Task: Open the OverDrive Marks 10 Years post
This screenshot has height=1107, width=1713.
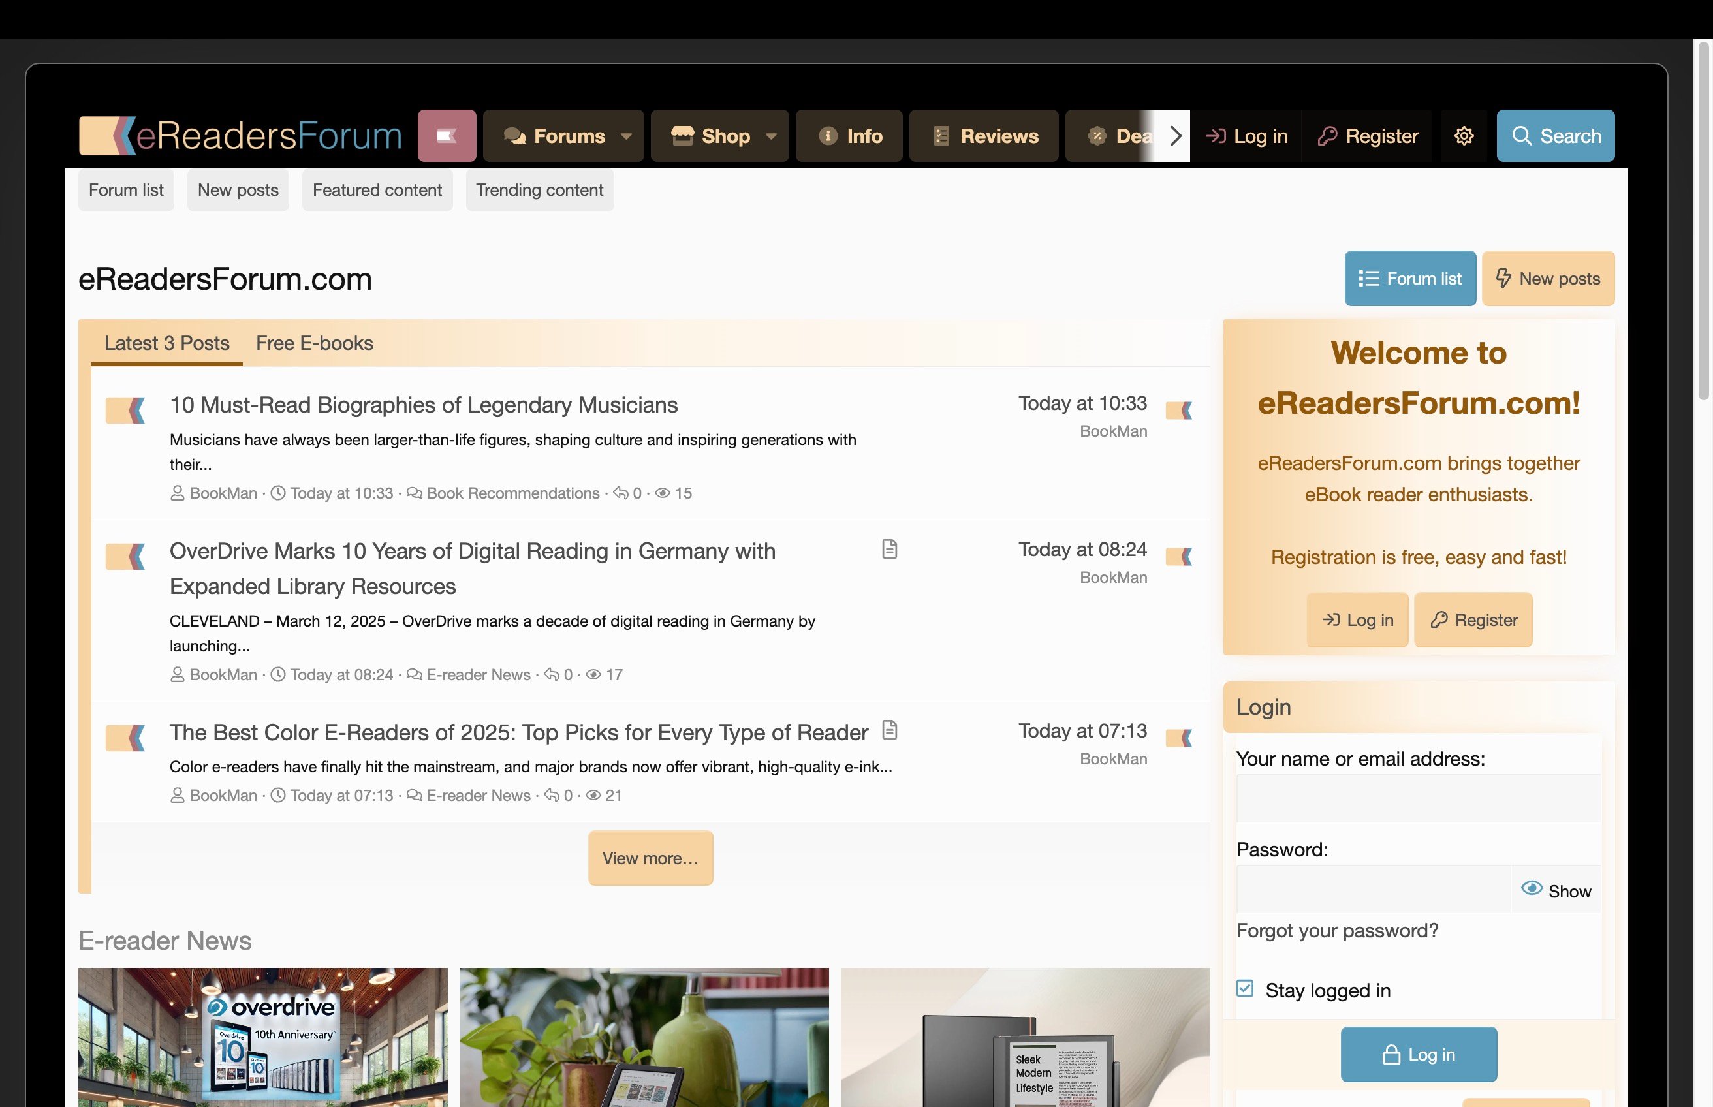Action: click(x=472, y=569)
